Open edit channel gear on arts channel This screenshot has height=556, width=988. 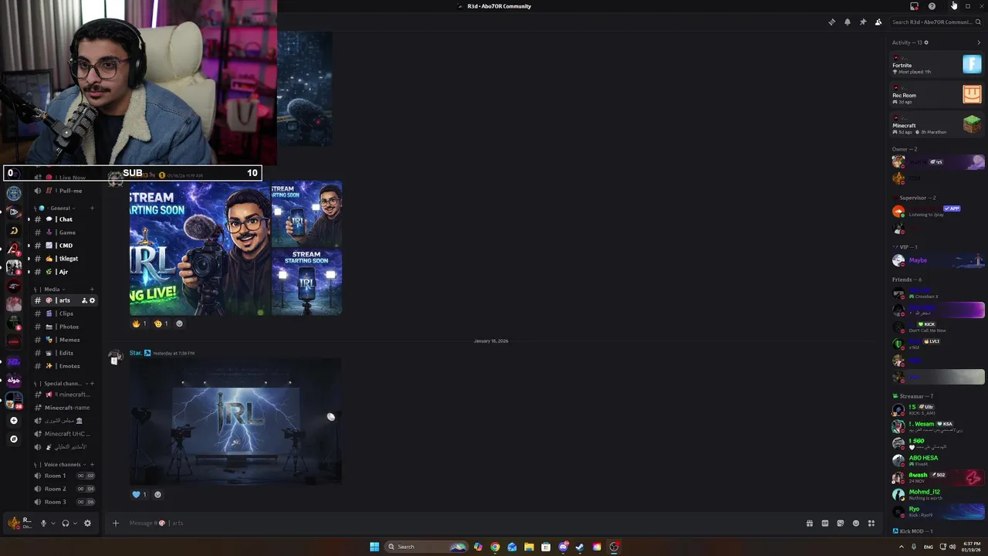point(92,300)
